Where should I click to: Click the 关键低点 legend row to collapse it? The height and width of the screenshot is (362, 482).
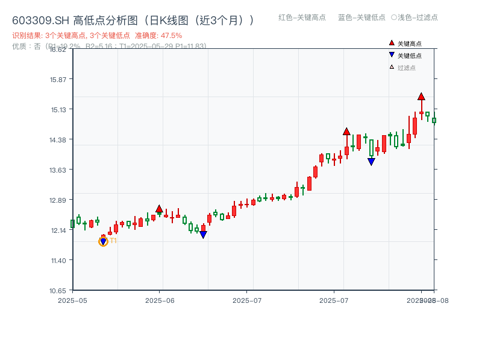410,56
